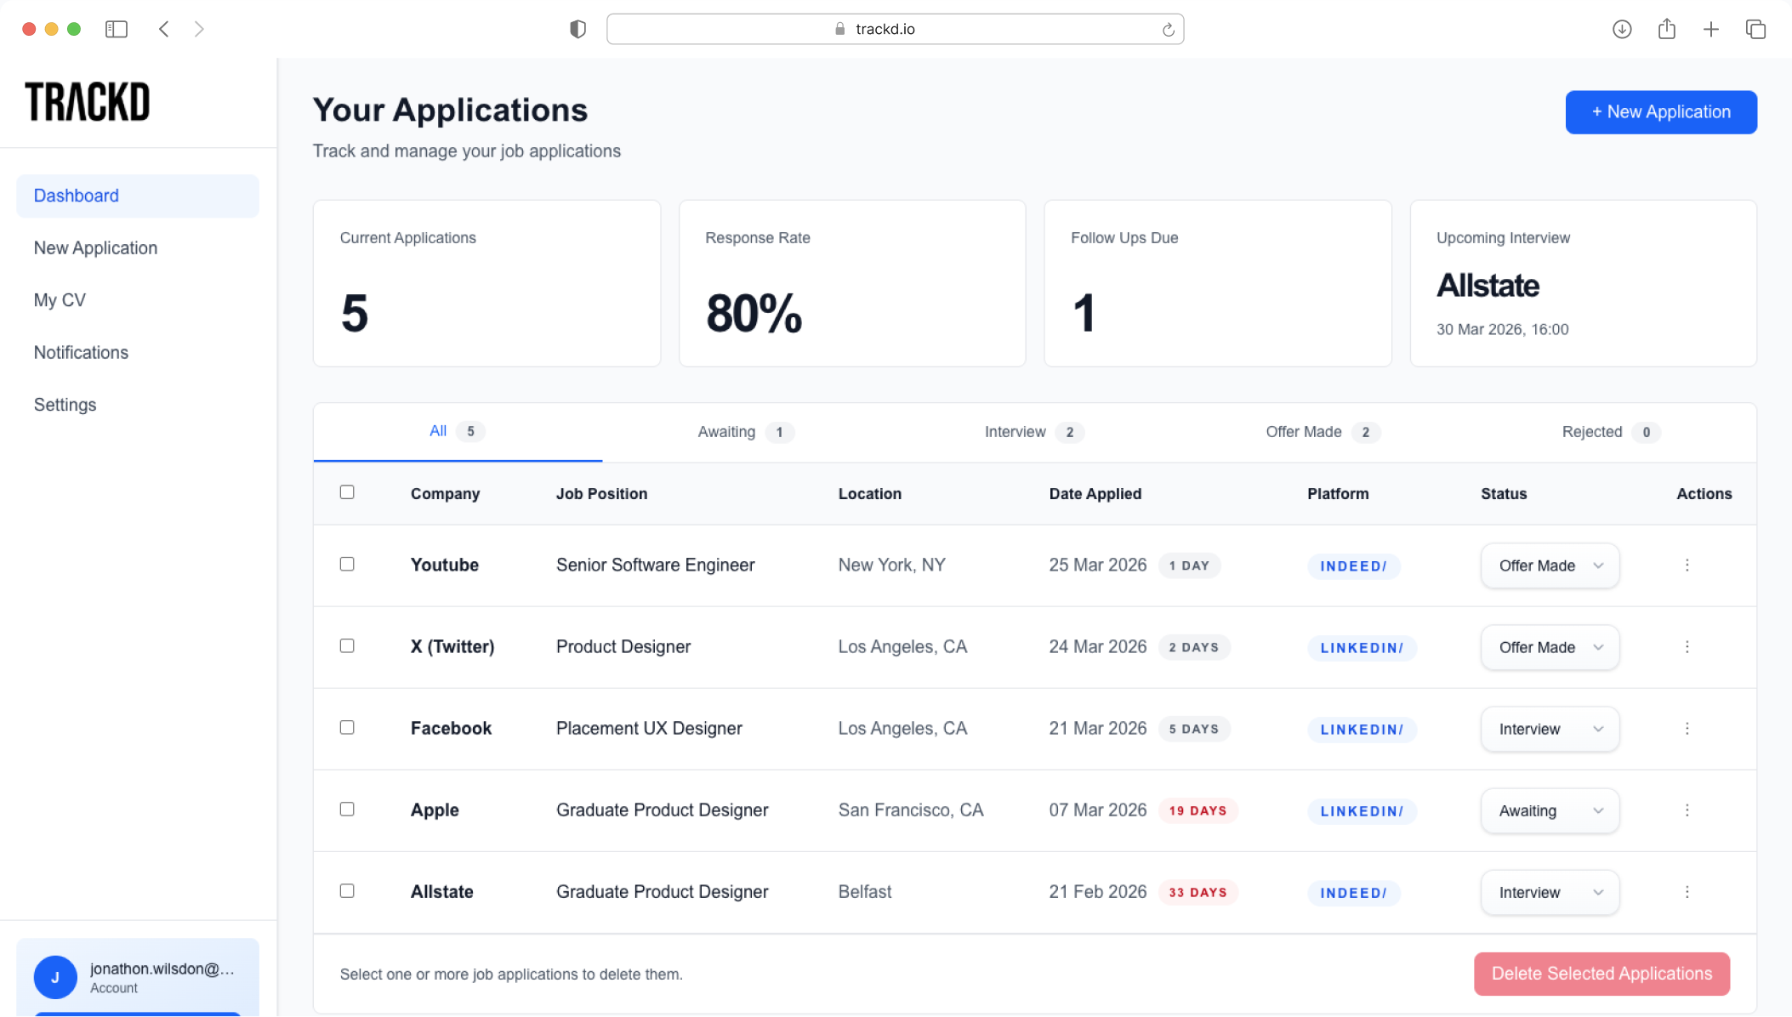Tick the select-all applications checkbox
The image size is (1792, 1017).
point(347,492)
